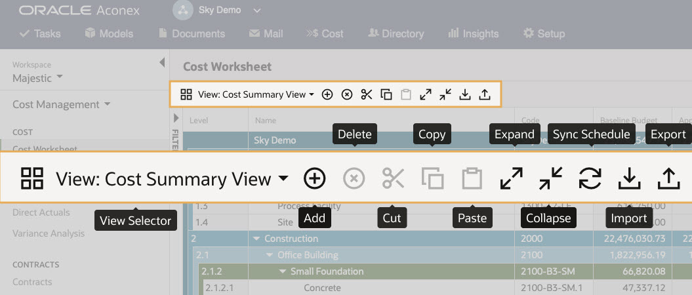Go to Variance Analysis page

coord(49,233)
